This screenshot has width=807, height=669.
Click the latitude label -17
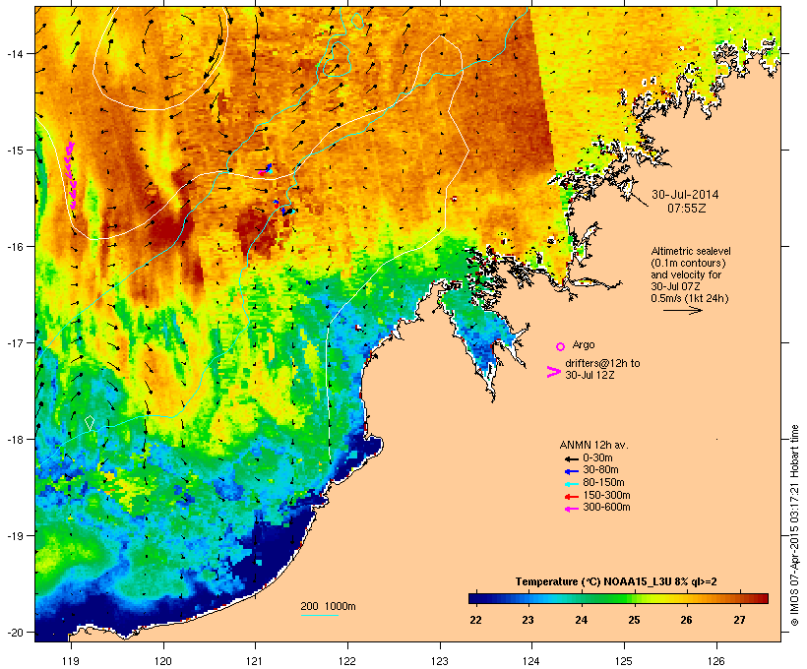(14, 342)
